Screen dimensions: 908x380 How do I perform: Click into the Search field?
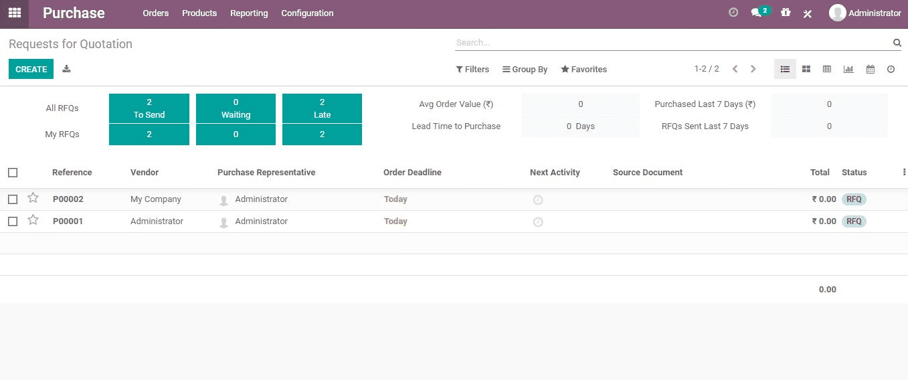(672, 43)
